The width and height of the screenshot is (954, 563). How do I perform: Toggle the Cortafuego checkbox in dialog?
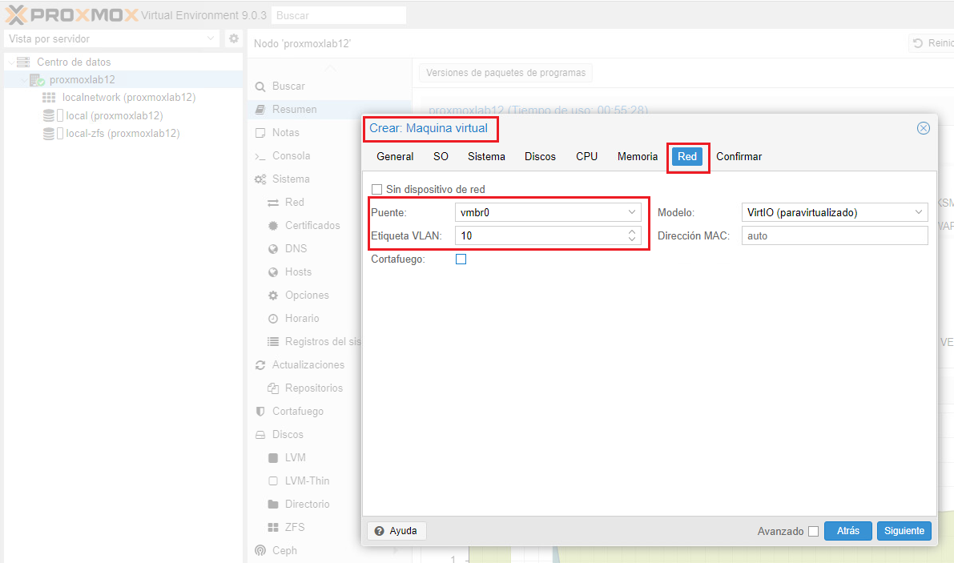461,259
